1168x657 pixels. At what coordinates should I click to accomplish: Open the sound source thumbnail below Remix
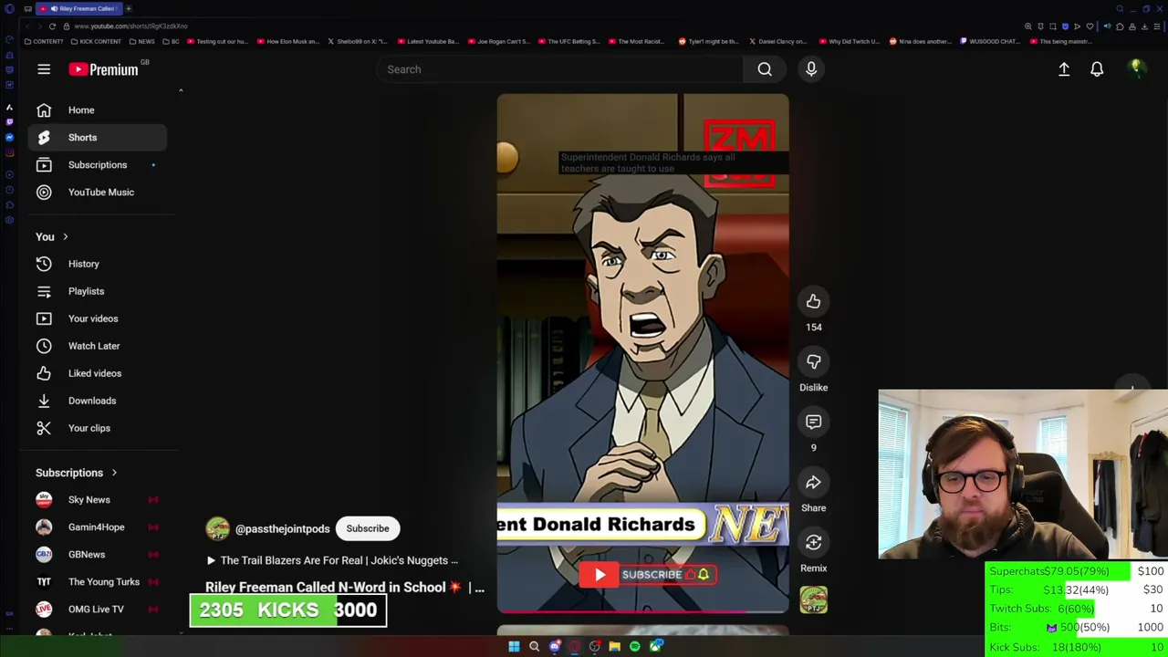(x=813, y=600)
